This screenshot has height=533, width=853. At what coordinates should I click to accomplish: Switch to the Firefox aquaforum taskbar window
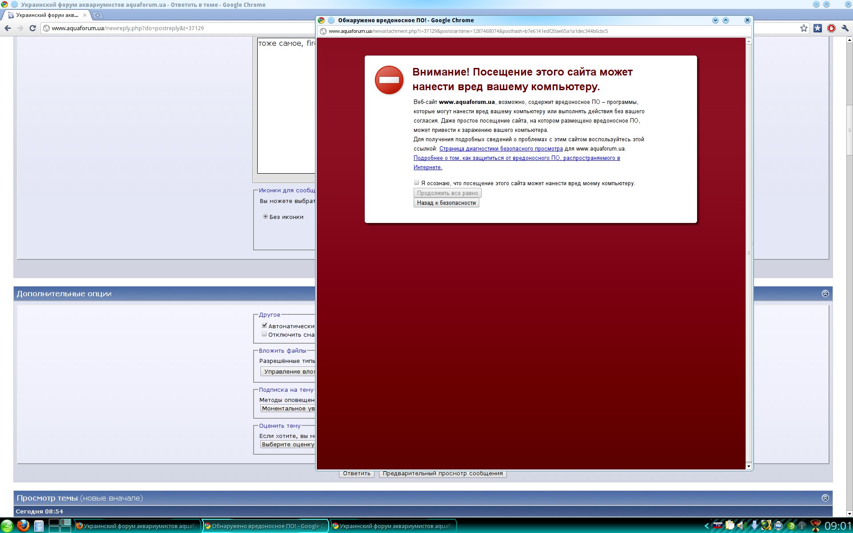(137, 526)
